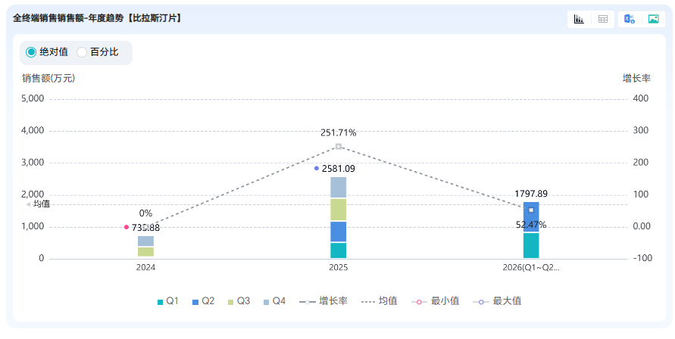Toggle Q4 legend series
Screen dimensions: 675x339
pos(275,301)
